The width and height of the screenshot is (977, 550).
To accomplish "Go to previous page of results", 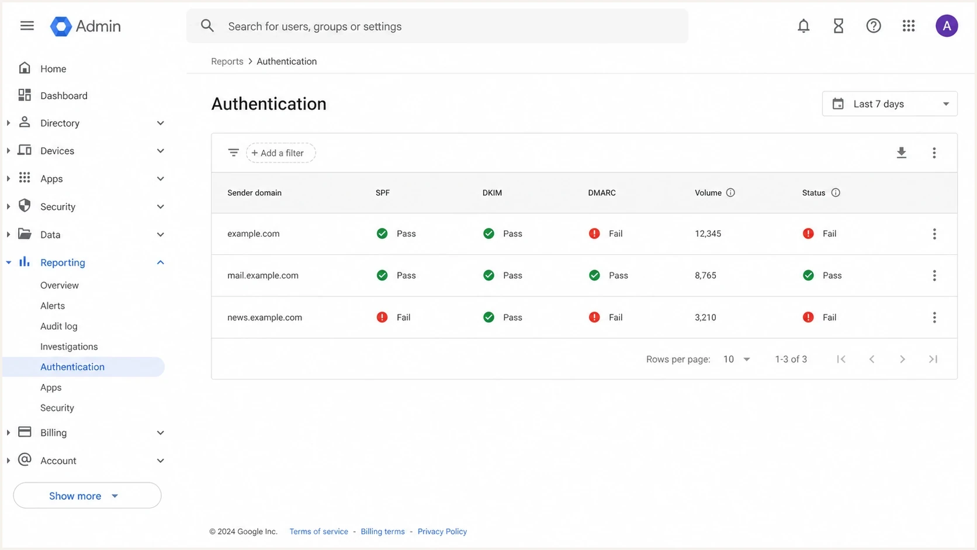I will 872,359.
